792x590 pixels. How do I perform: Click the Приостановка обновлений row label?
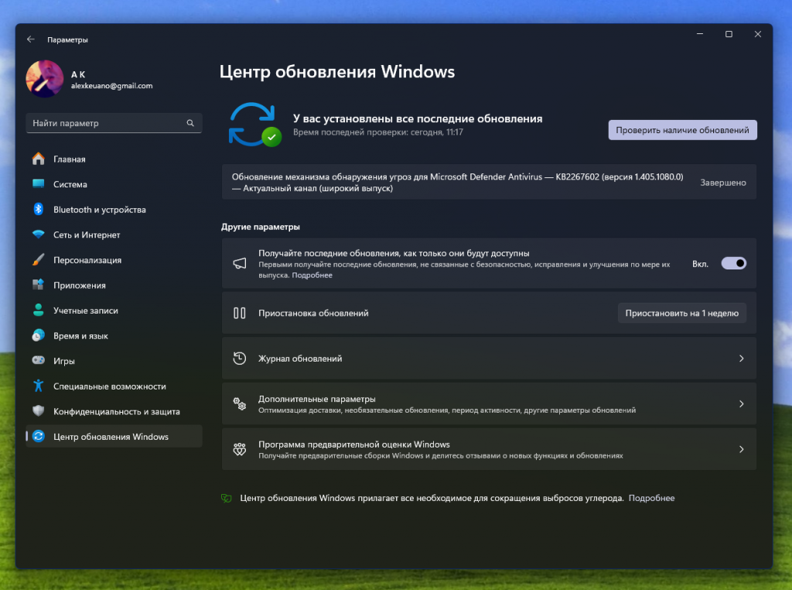point(313,314)
